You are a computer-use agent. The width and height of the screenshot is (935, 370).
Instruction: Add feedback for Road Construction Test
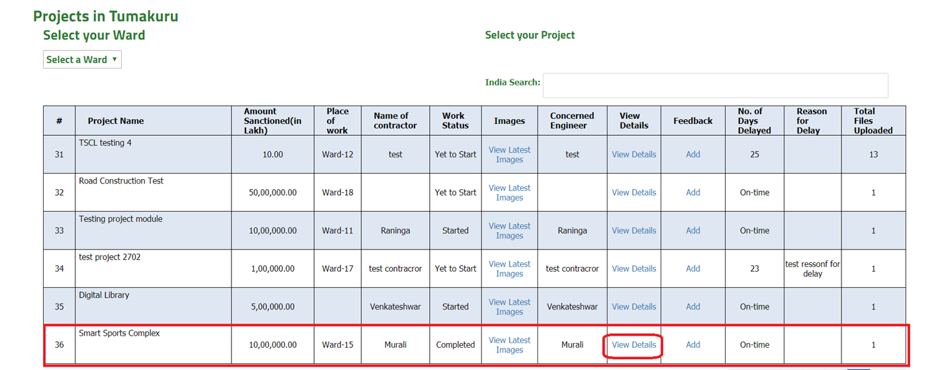693,192
